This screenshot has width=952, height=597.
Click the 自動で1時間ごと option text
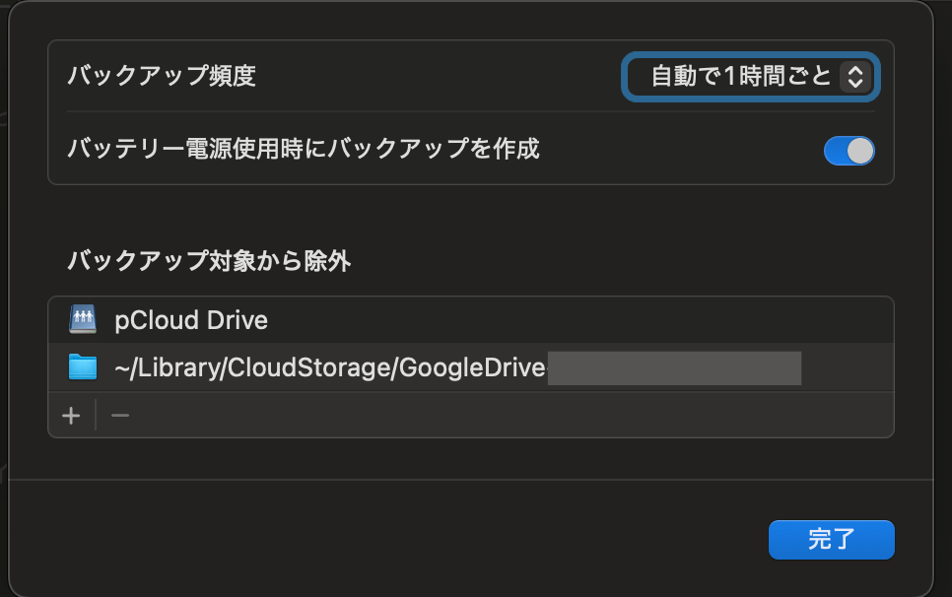tap(741, 77)
